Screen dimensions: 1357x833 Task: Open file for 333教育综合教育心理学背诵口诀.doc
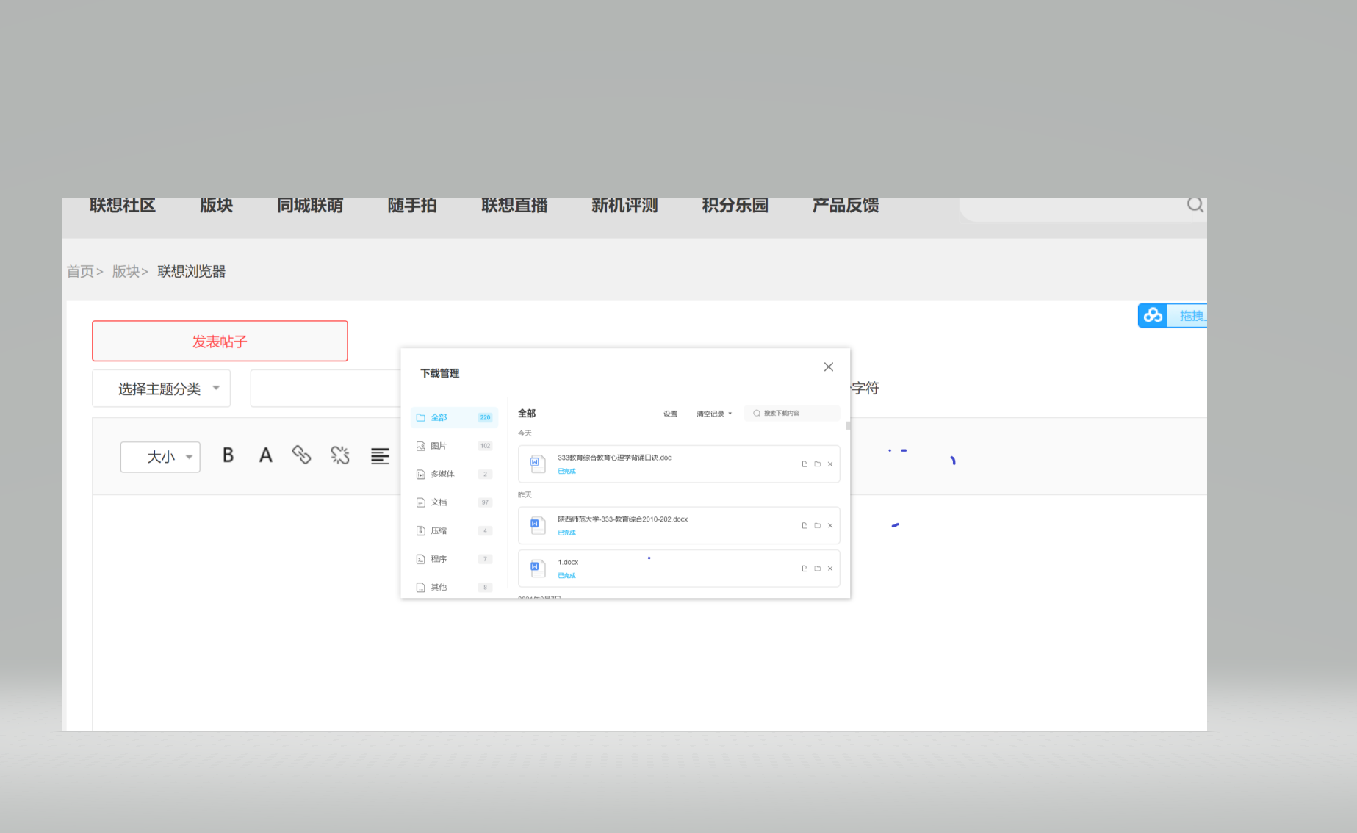pos(805,464)
